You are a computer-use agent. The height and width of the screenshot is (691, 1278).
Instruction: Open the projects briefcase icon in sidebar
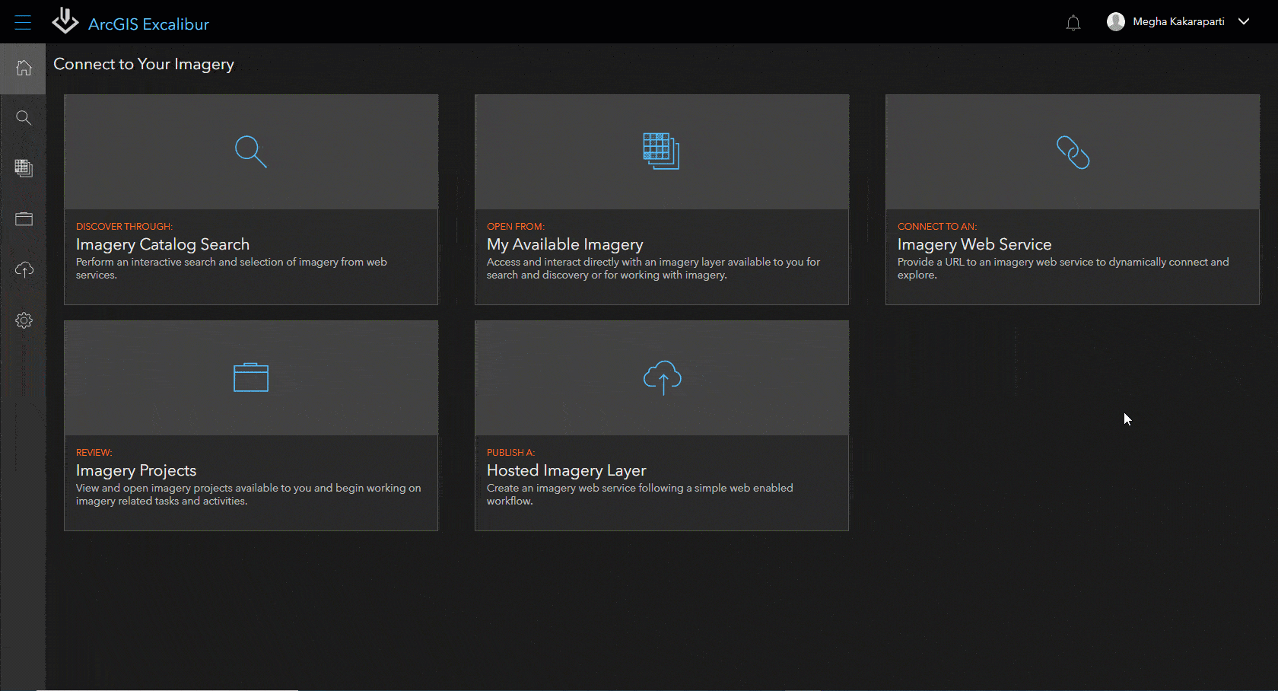tap(24, 219)
